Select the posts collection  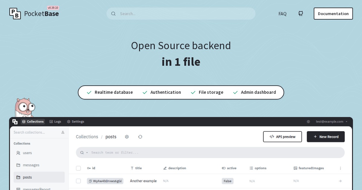(39, 177)
